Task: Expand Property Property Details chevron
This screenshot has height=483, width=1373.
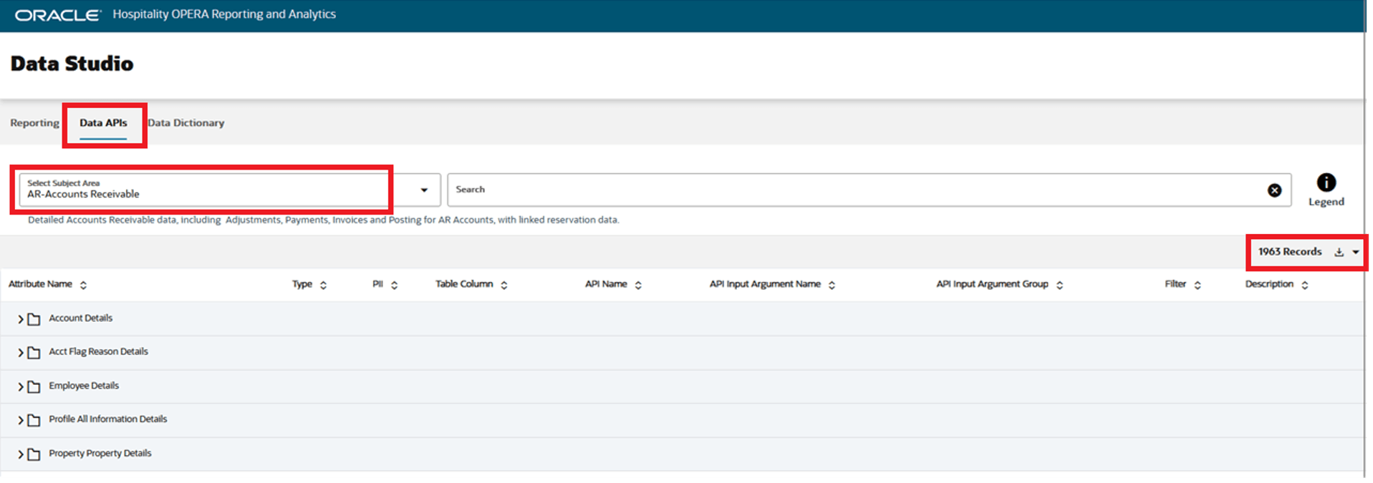Action: click(x=21, y=454)
